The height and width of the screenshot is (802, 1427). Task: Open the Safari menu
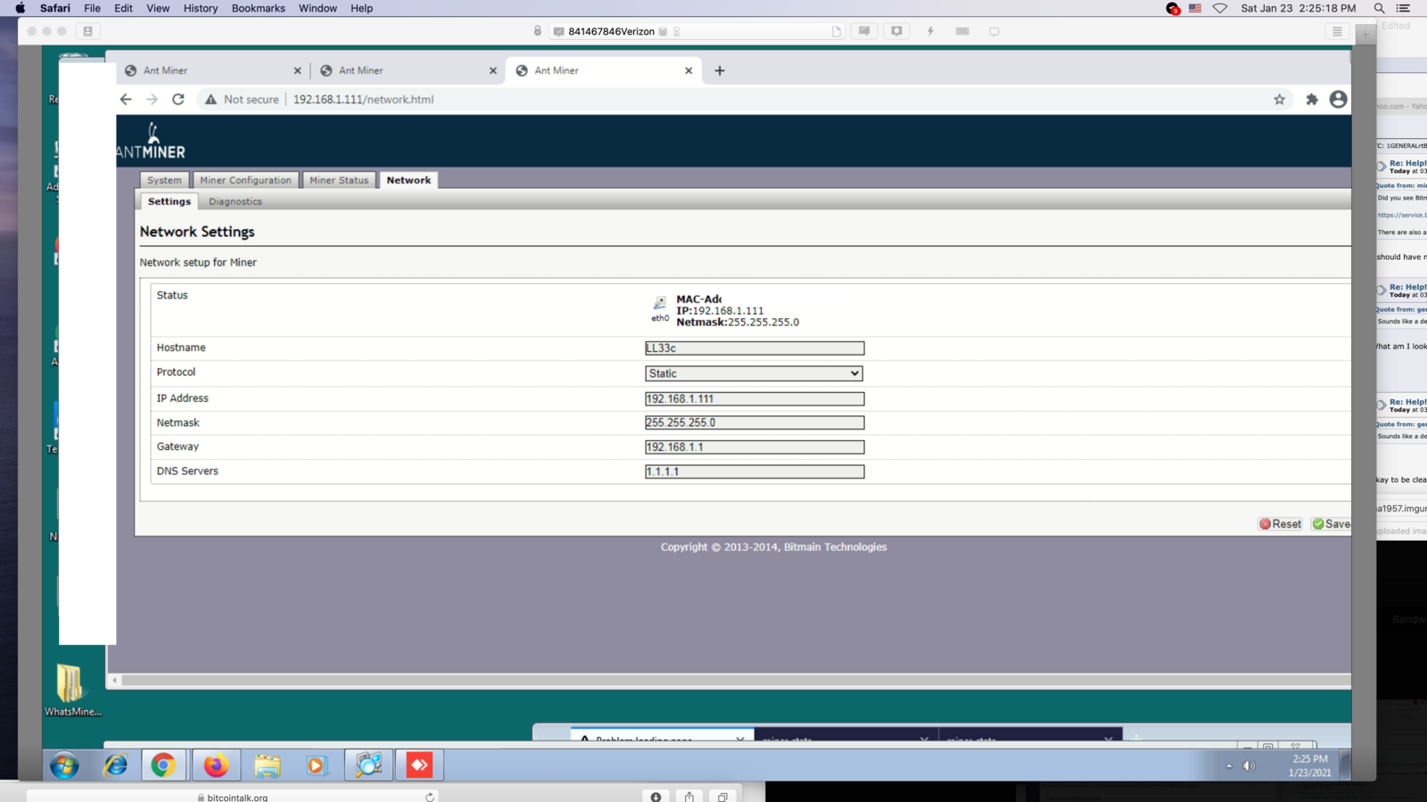(55, 8)
